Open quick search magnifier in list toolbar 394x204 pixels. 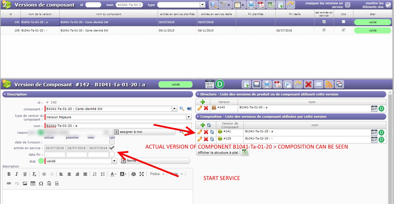tap(213, 5)
